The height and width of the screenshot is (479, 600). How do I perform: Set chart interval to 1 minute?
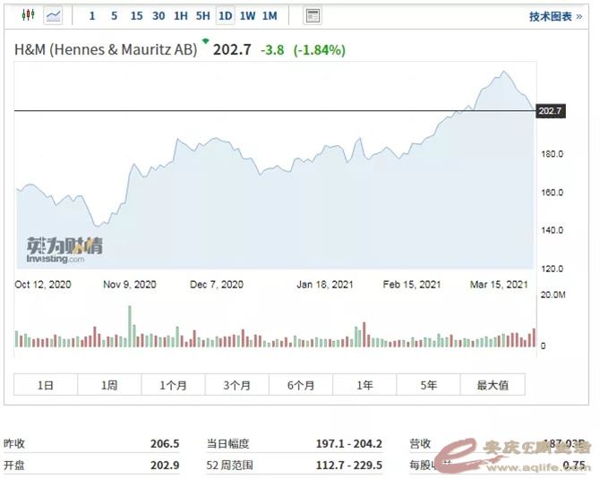(92, 15)
